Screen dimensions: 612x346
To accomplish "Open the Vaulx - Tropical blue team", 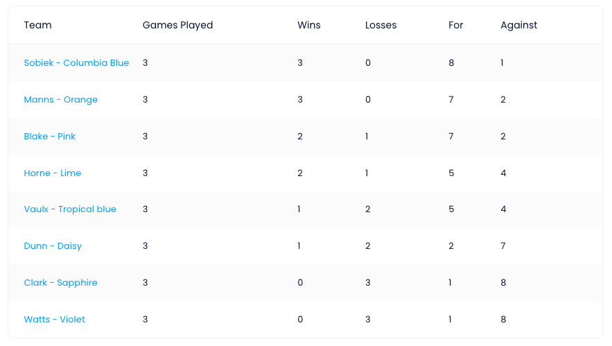I will click(x=70, y=209).
